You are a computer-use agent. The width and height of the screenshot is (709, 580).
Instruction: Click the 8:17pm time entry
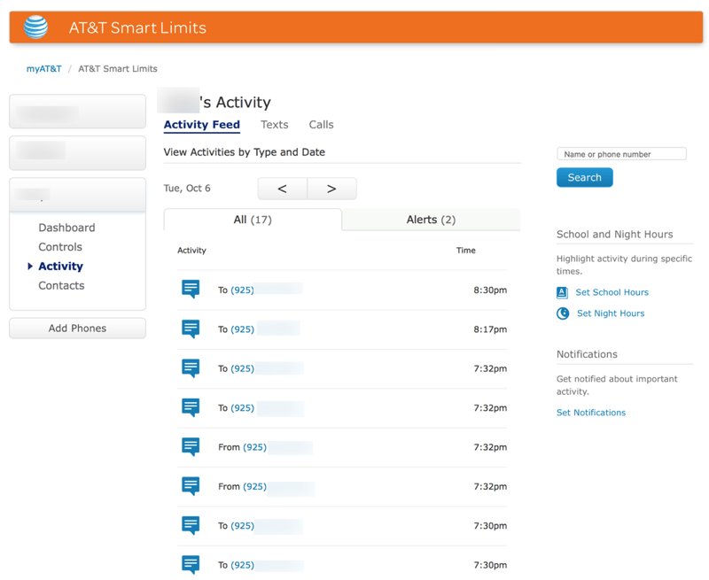click(x=490, y=329)
